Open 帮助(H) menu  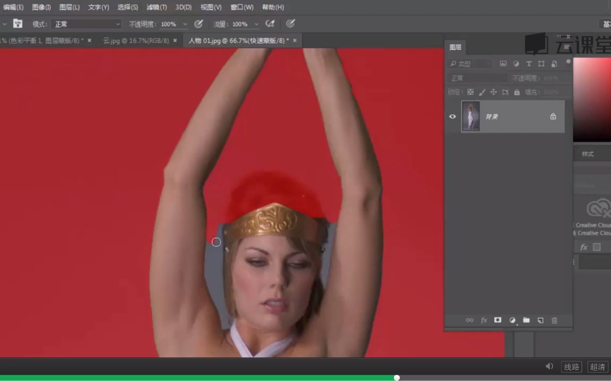click(x=273, y=7)
